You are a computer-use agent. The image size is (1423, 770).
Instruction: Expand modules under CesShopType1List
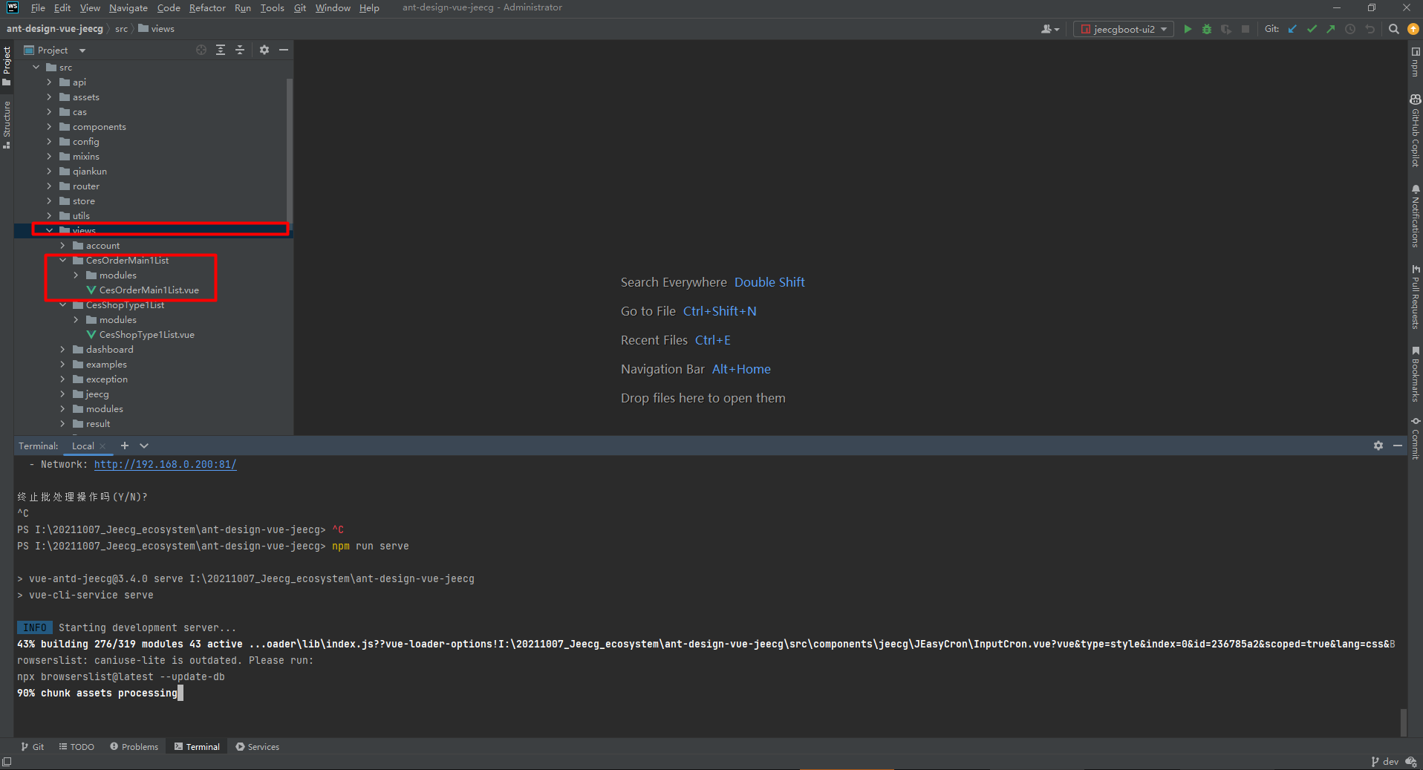tap(76, 320)
